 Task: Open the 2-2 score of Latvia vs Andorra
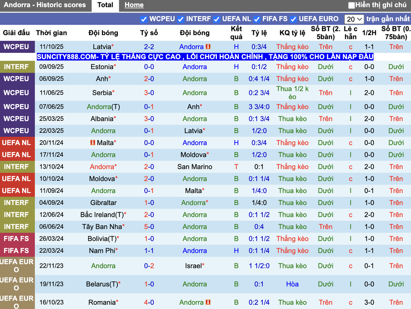(x=149, y=47)
